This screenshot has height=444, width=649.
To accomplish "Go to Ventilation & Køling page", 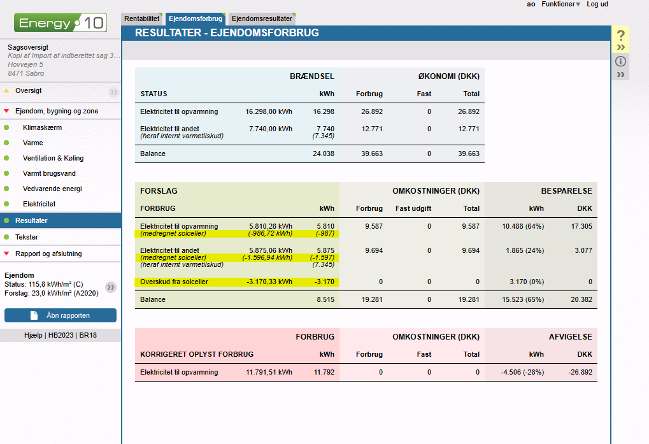I will pos(53,158).
